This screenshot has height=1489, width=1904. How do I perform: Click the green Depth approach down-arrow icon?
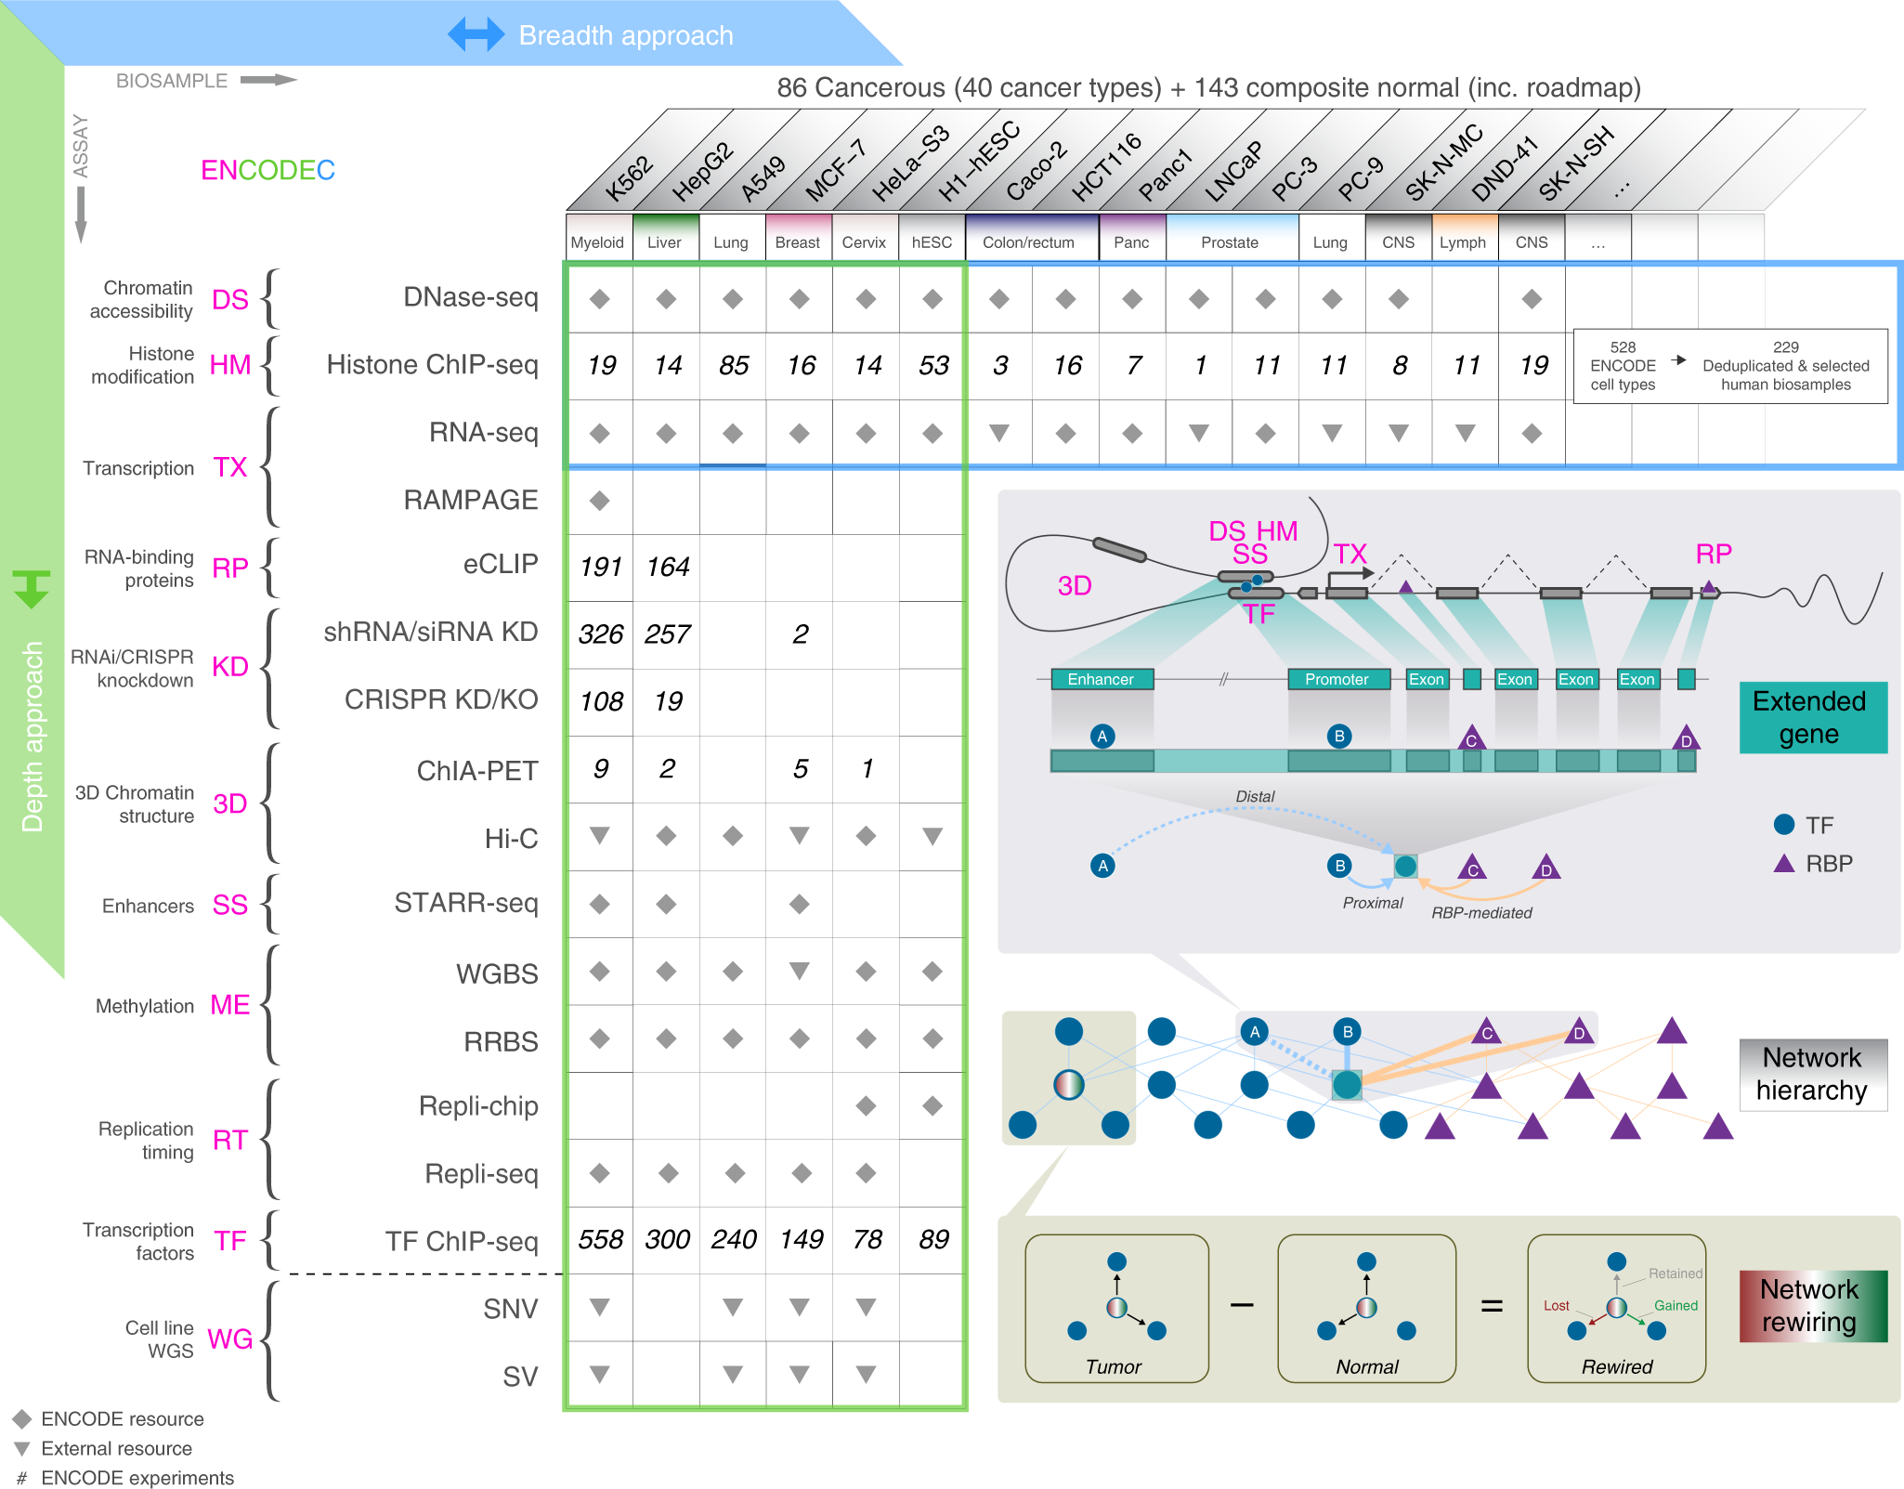(32, 589)
